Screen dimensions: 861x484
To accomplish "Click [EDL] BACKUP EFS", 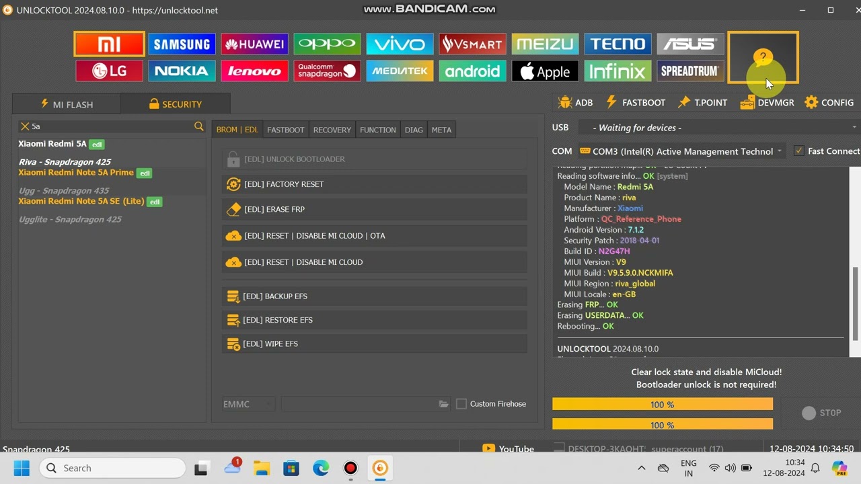I will (x=374, y=296).
